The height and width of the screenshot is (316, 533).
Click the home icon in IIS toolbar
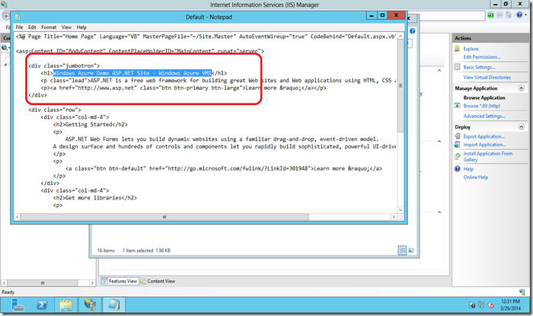coord(509,15)
